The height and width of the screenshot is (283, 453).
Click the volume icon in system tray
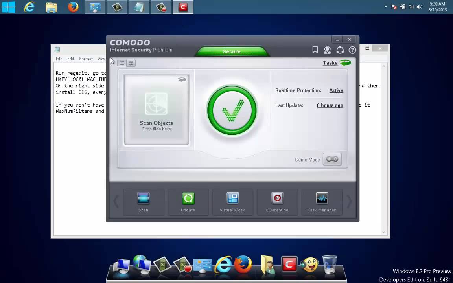pyautogui.click(x=420, y=7)
